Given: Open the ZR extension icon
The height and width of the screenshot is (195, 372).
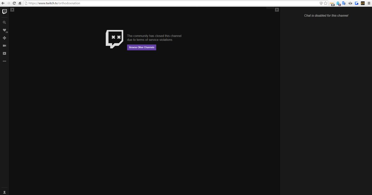Looking at the screenshot, I should [363, 3].
